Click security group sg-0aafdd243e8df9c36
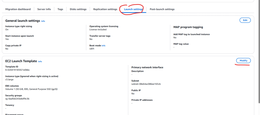 pyautogui.click(x=18, y=99)
